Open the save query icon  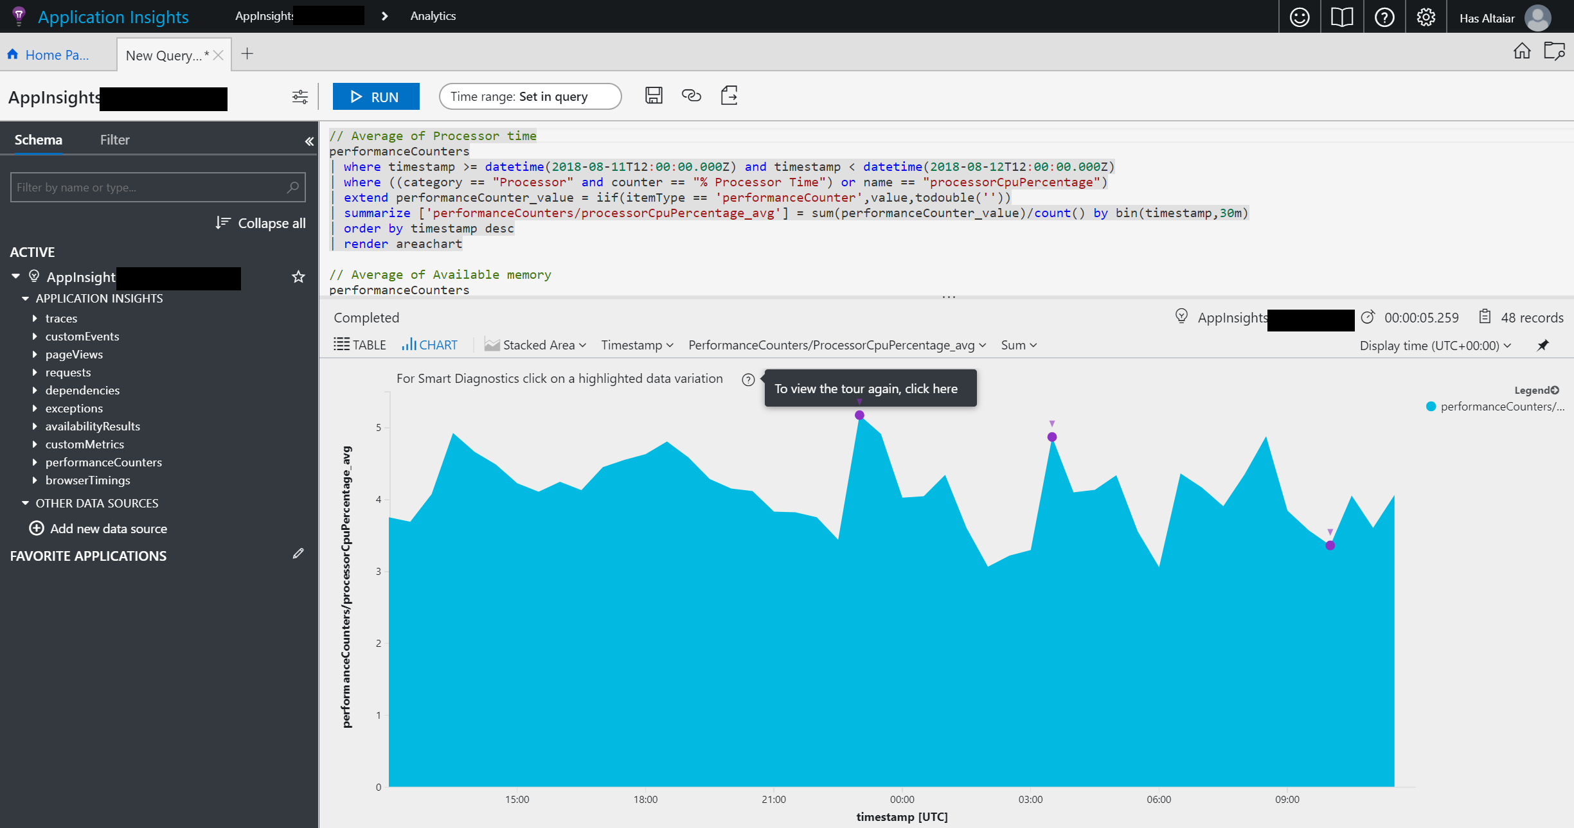tap(654, 96)
